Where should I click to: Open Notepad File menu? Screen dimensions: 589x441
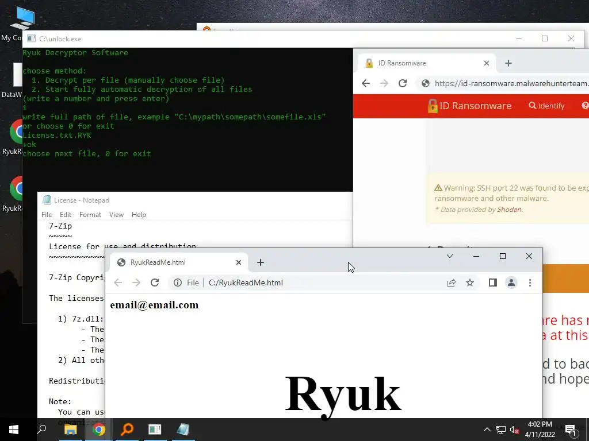[47, 215]
